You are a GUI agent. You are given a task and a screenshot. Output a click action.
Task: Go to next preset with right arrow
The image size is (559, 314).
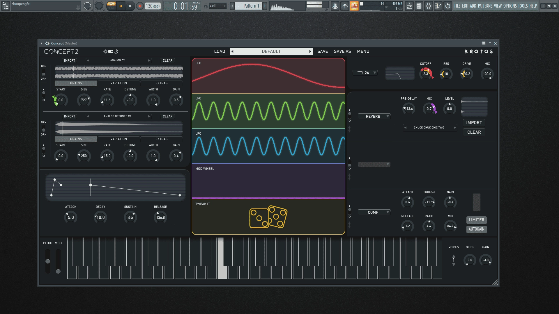(x=310, y=51)
